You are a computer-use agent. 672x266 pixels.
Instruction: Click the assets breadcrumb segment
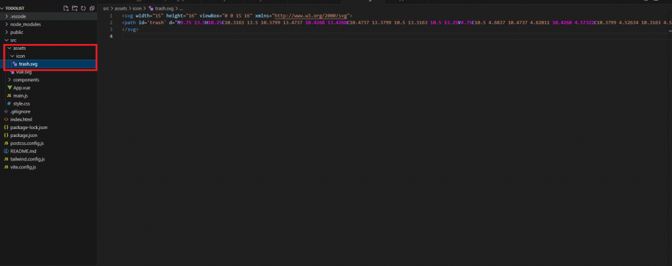coord(121,8)
